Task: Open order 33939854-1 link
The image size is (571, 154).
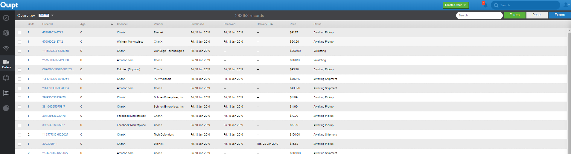Action: 50,144
